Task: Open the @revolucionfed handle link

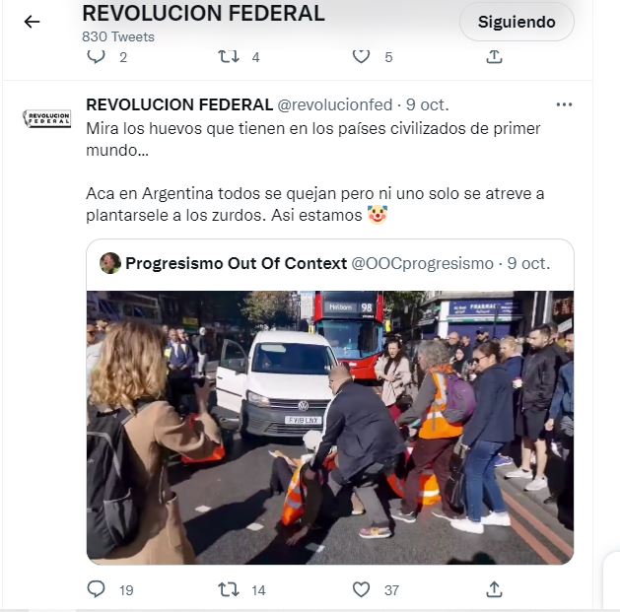Action: pos(334,105)
